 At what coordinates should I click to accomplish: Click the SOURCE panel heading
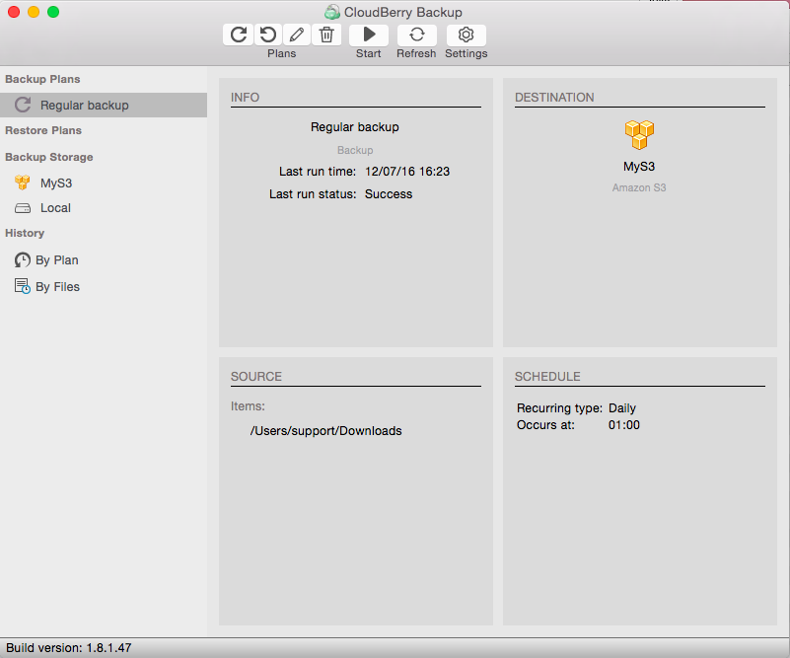256,377
